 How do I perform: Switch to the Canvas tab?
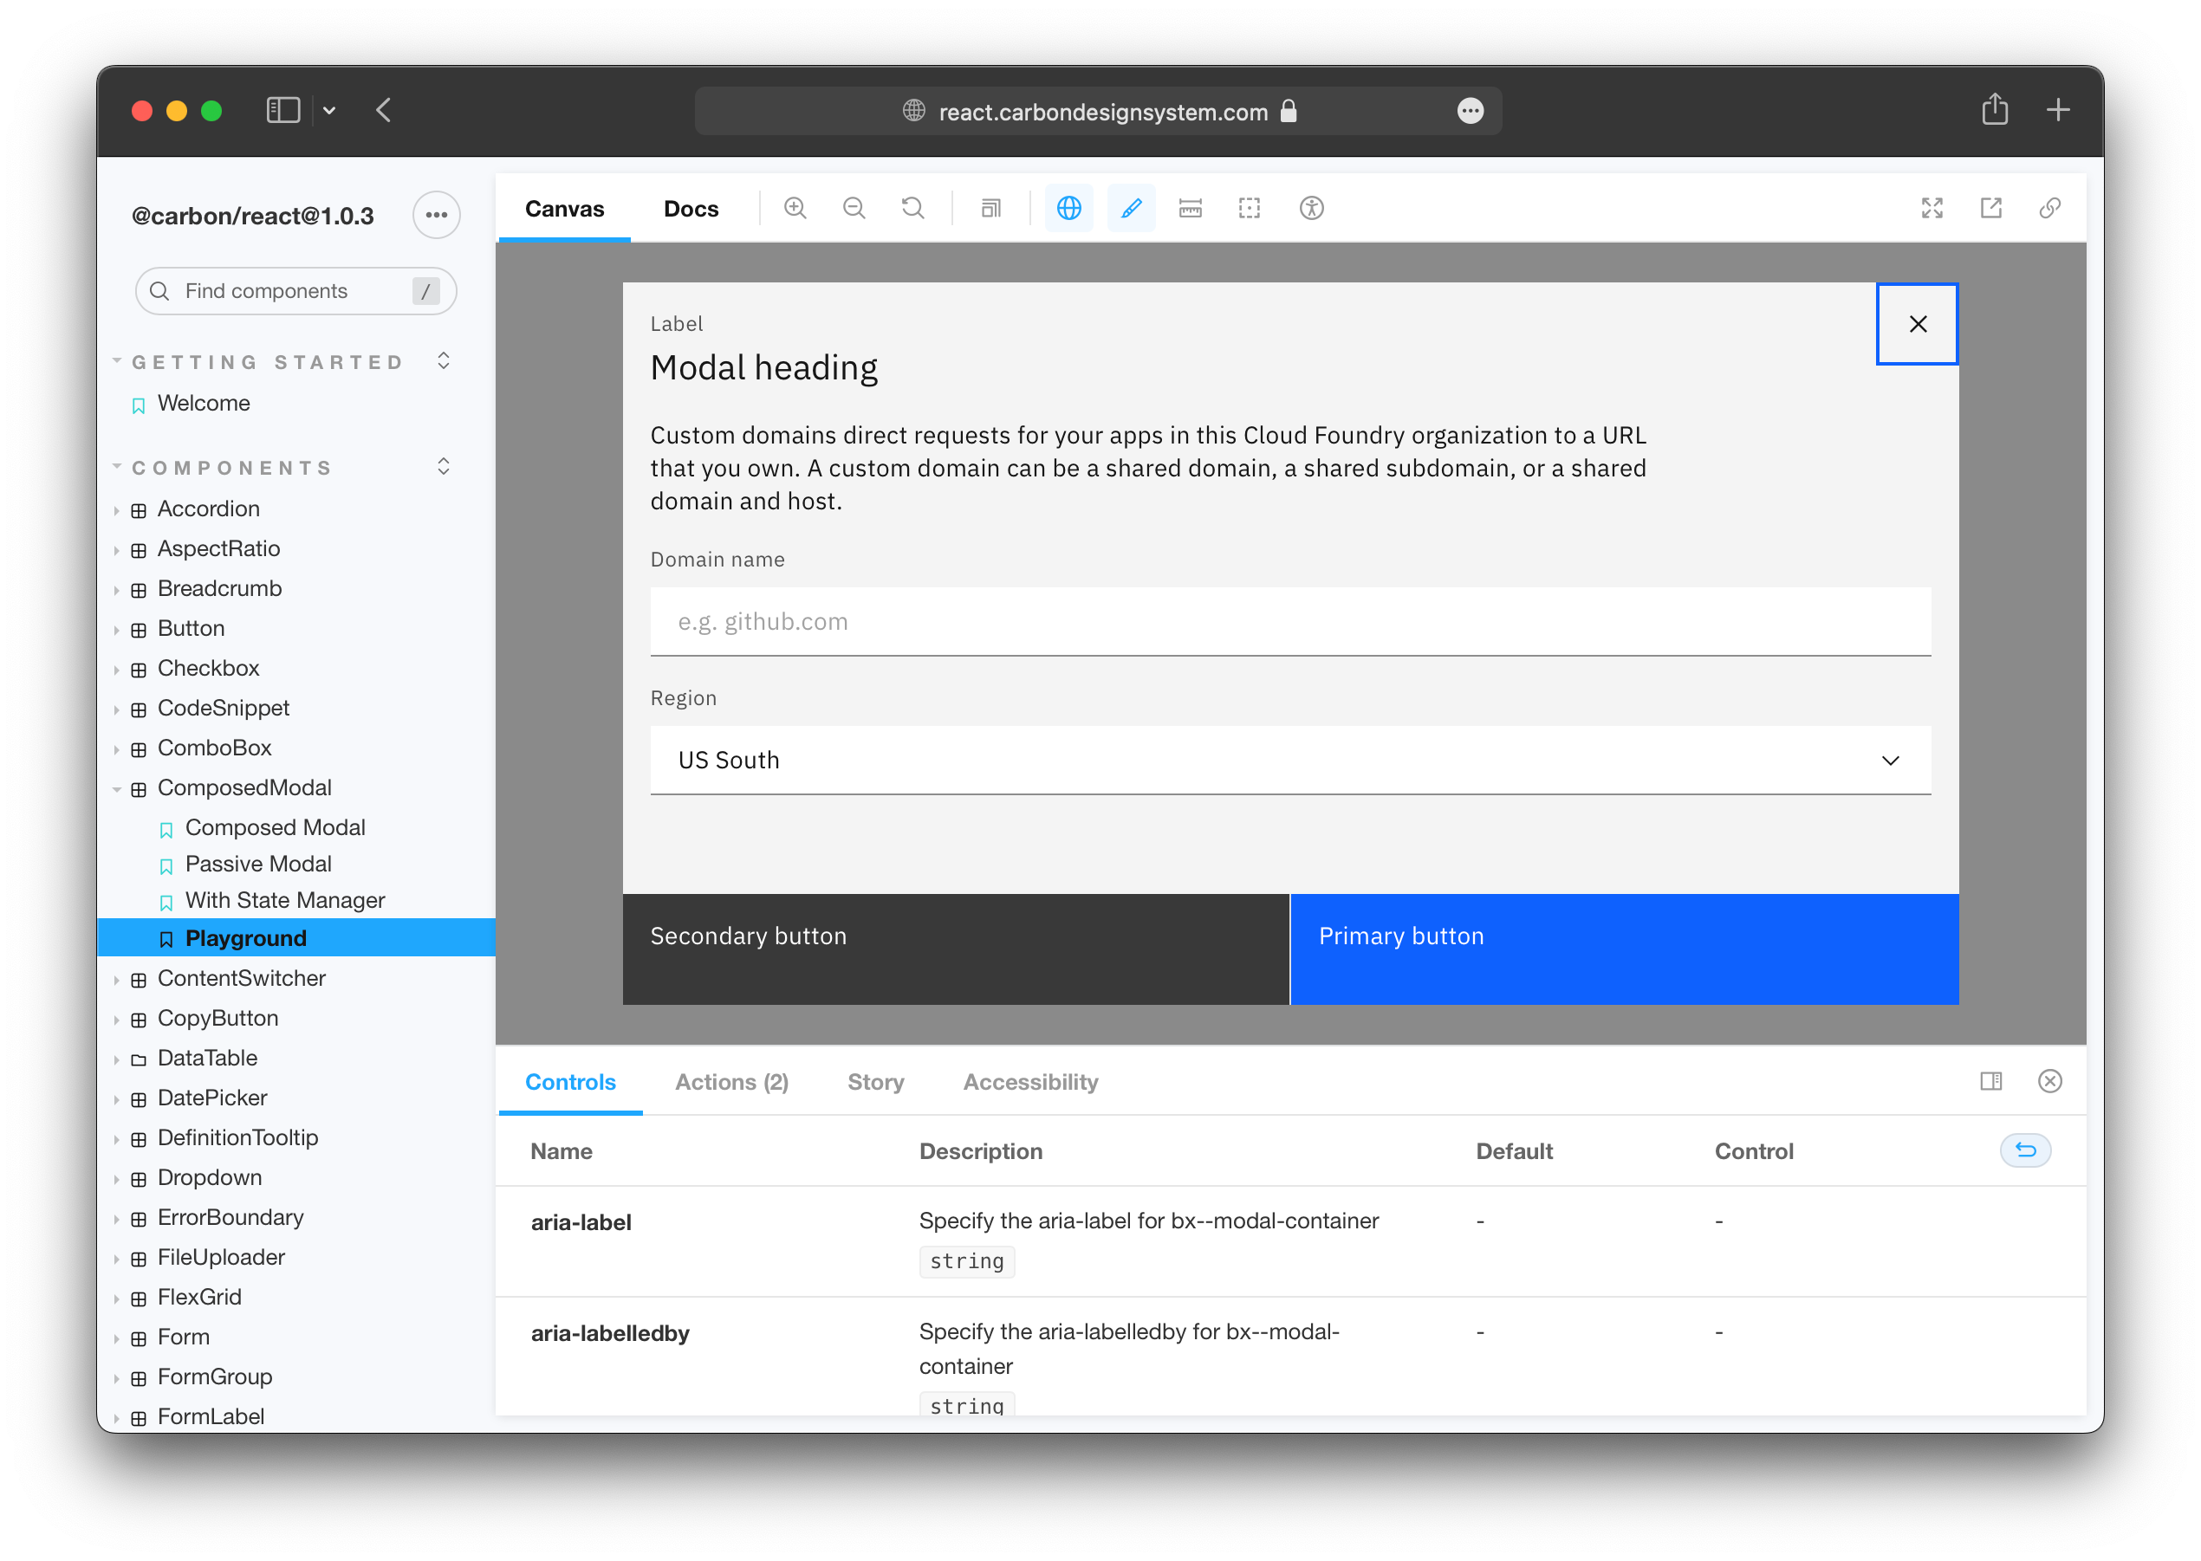(x=564, y=209)
